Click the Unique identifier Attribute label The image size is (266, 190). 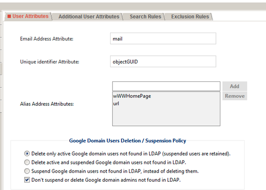coord(50,62)
